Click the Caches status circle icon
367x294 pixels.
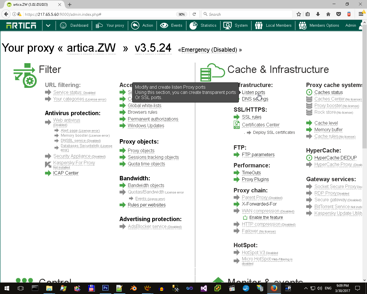coord(309,92)
